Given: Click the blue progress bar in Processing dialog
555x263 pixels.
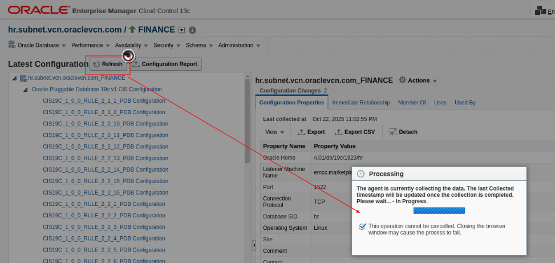Looking at the screenshot, I should click(439, 211).
